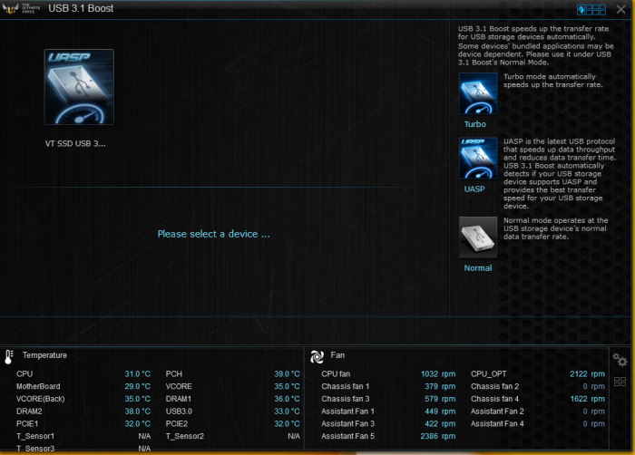
Task: Click the PCH temperature value 39.0 °C
Action: [287, 374]
